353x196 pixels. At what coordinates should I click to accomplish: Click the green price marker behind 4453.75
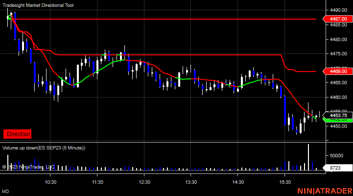point(338,121)
